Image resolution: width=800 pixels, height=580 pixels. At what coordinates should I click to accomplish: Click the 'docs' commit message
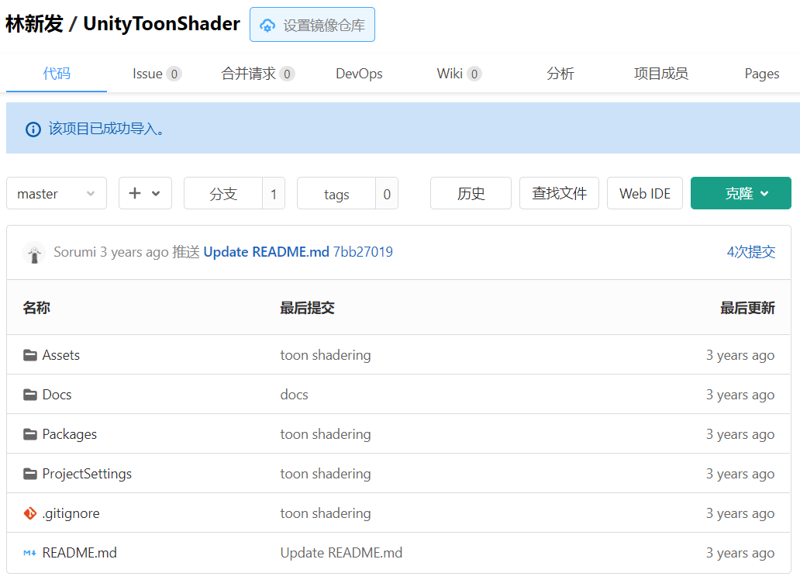coord(295,395)
